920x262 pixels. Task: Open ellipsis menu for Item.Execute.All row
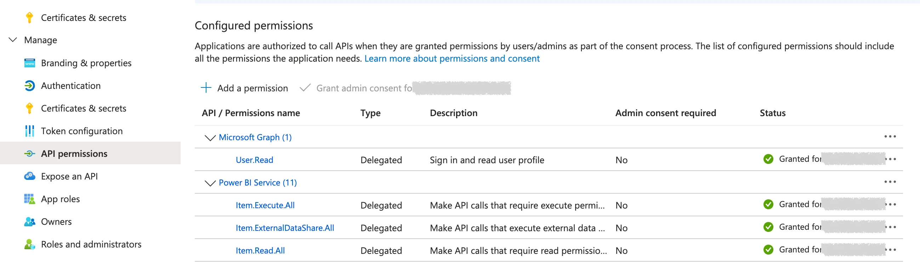pos(891,204)
